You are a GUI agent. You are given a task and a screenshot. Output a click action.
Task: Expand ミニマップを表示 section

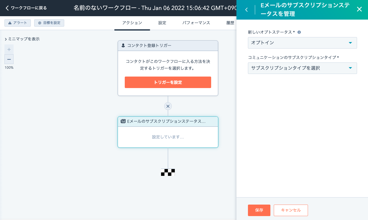coord(22,39)
